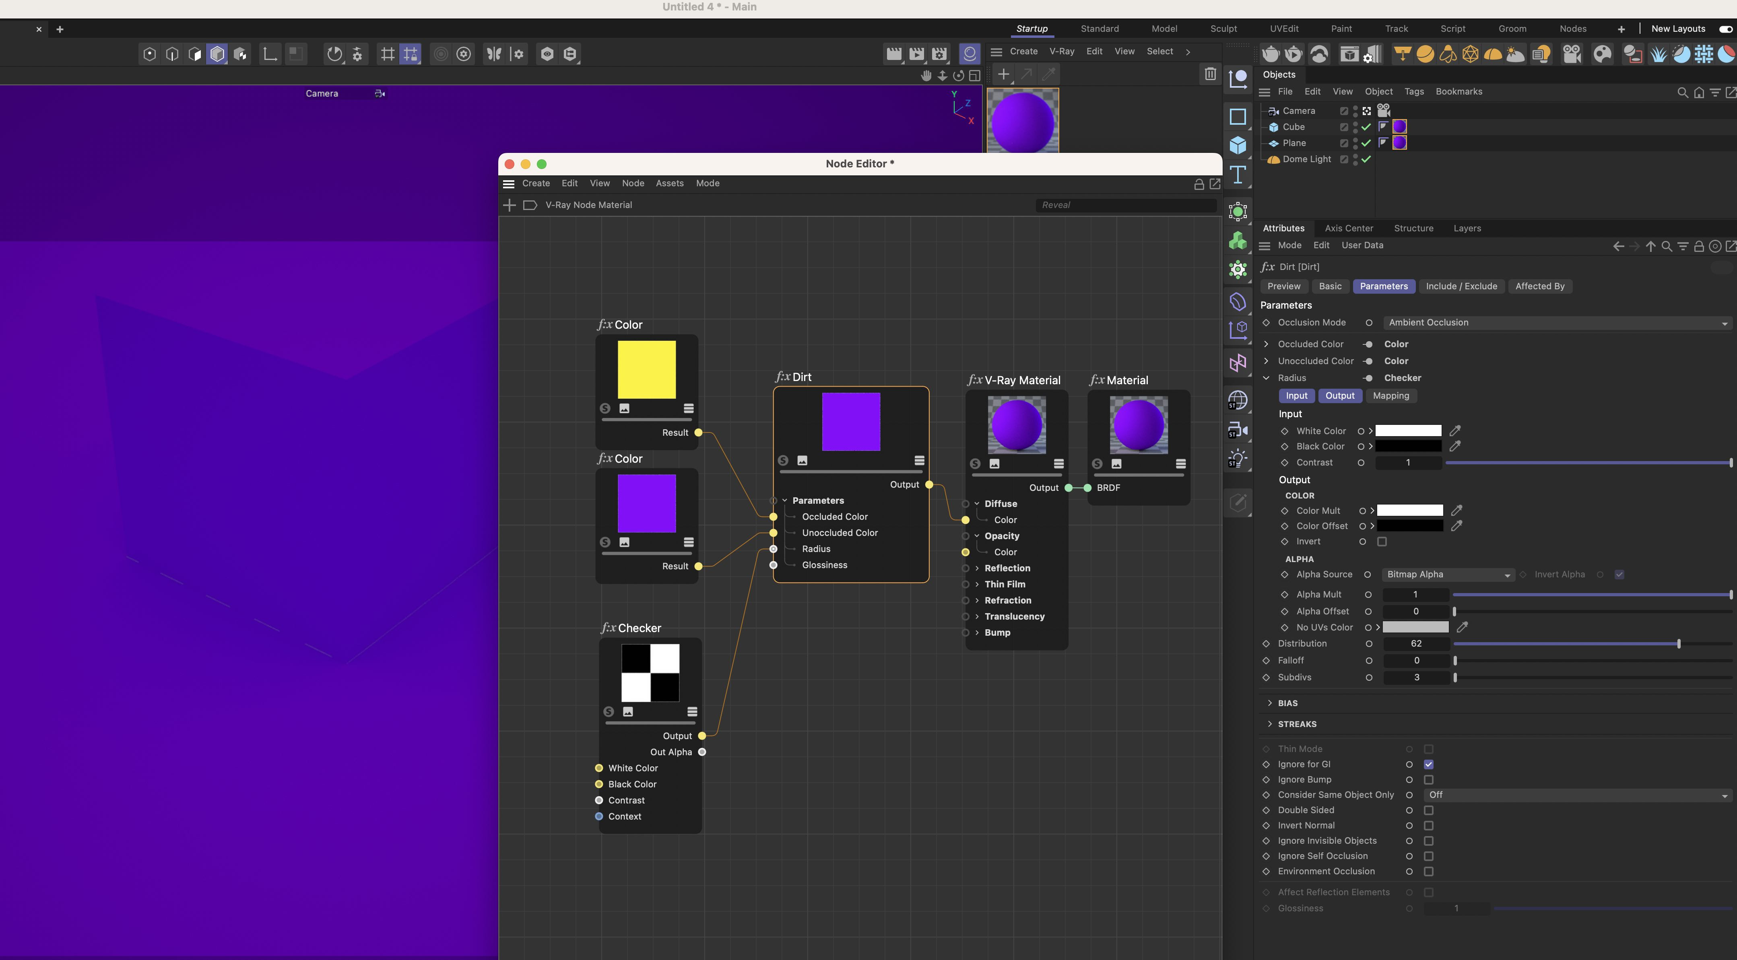1737x960 pixels.
Task: Click the Attributes up arrow icon
Action: 1650,247
